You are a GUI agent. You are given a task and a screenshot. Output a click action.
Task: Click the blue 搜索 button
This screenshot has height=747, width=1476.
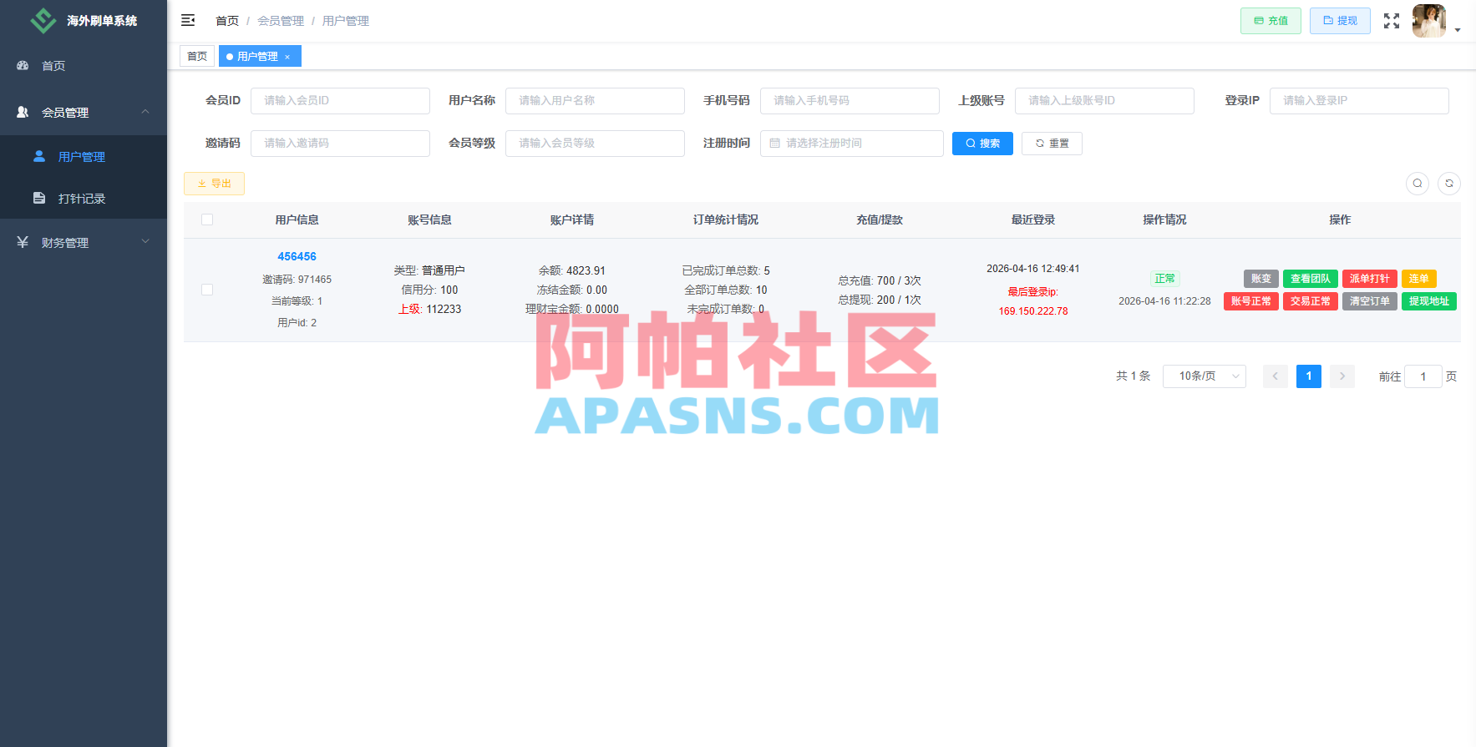(x=982, y=144)
